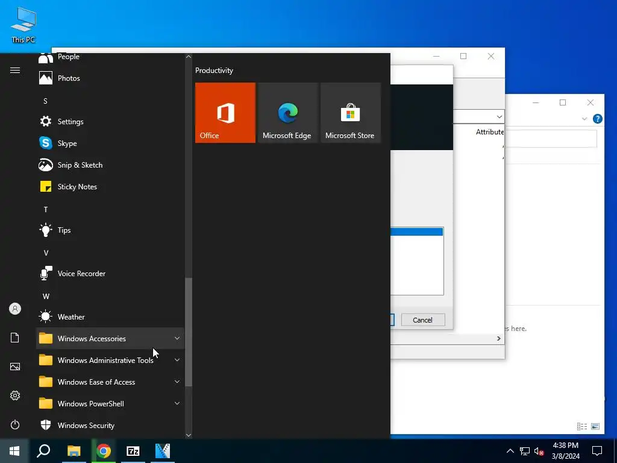
Task: Click the Power button in Start
Action: point(15,424)
